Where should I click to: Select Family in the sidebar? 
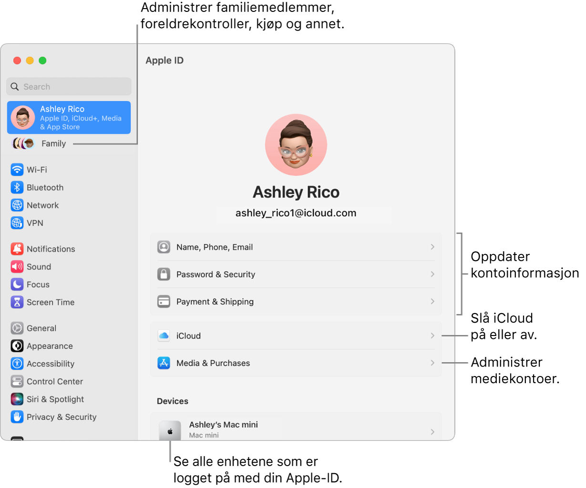point(53,143)
